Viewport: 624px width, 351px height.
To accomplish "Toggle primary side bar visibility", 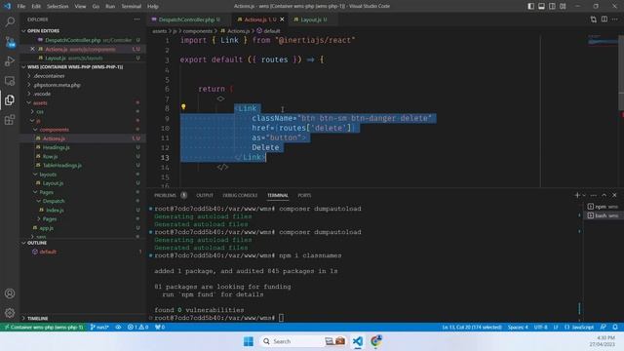I will click(530, 6).
